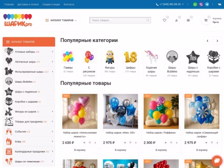Screen dimensions: 224x168
Task: Add «Микс 195» to cart
Action: point(120,150)
